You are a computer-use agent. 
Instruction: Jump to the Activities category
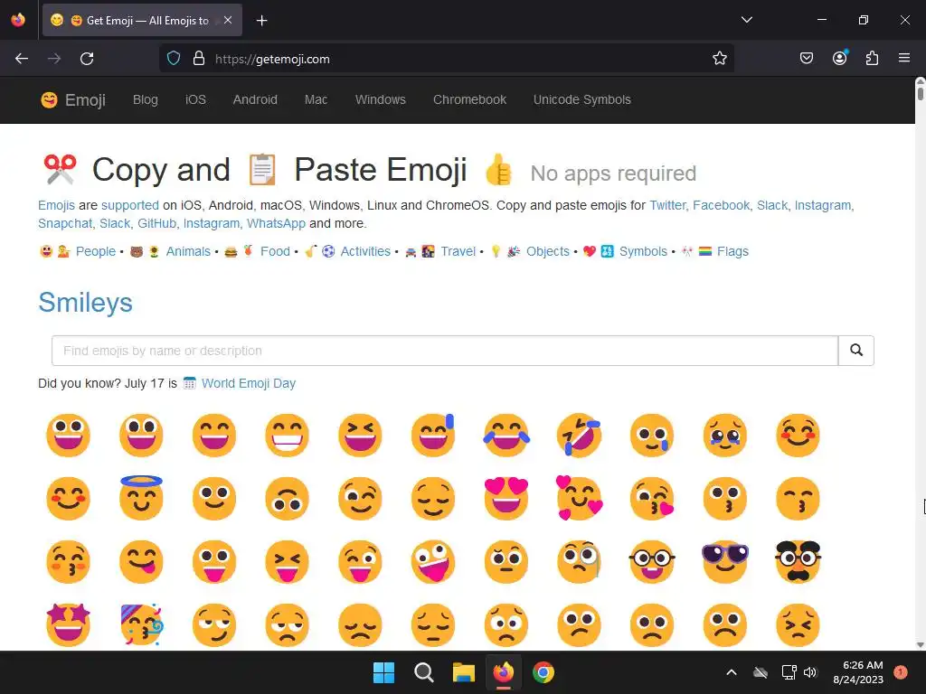365,251
